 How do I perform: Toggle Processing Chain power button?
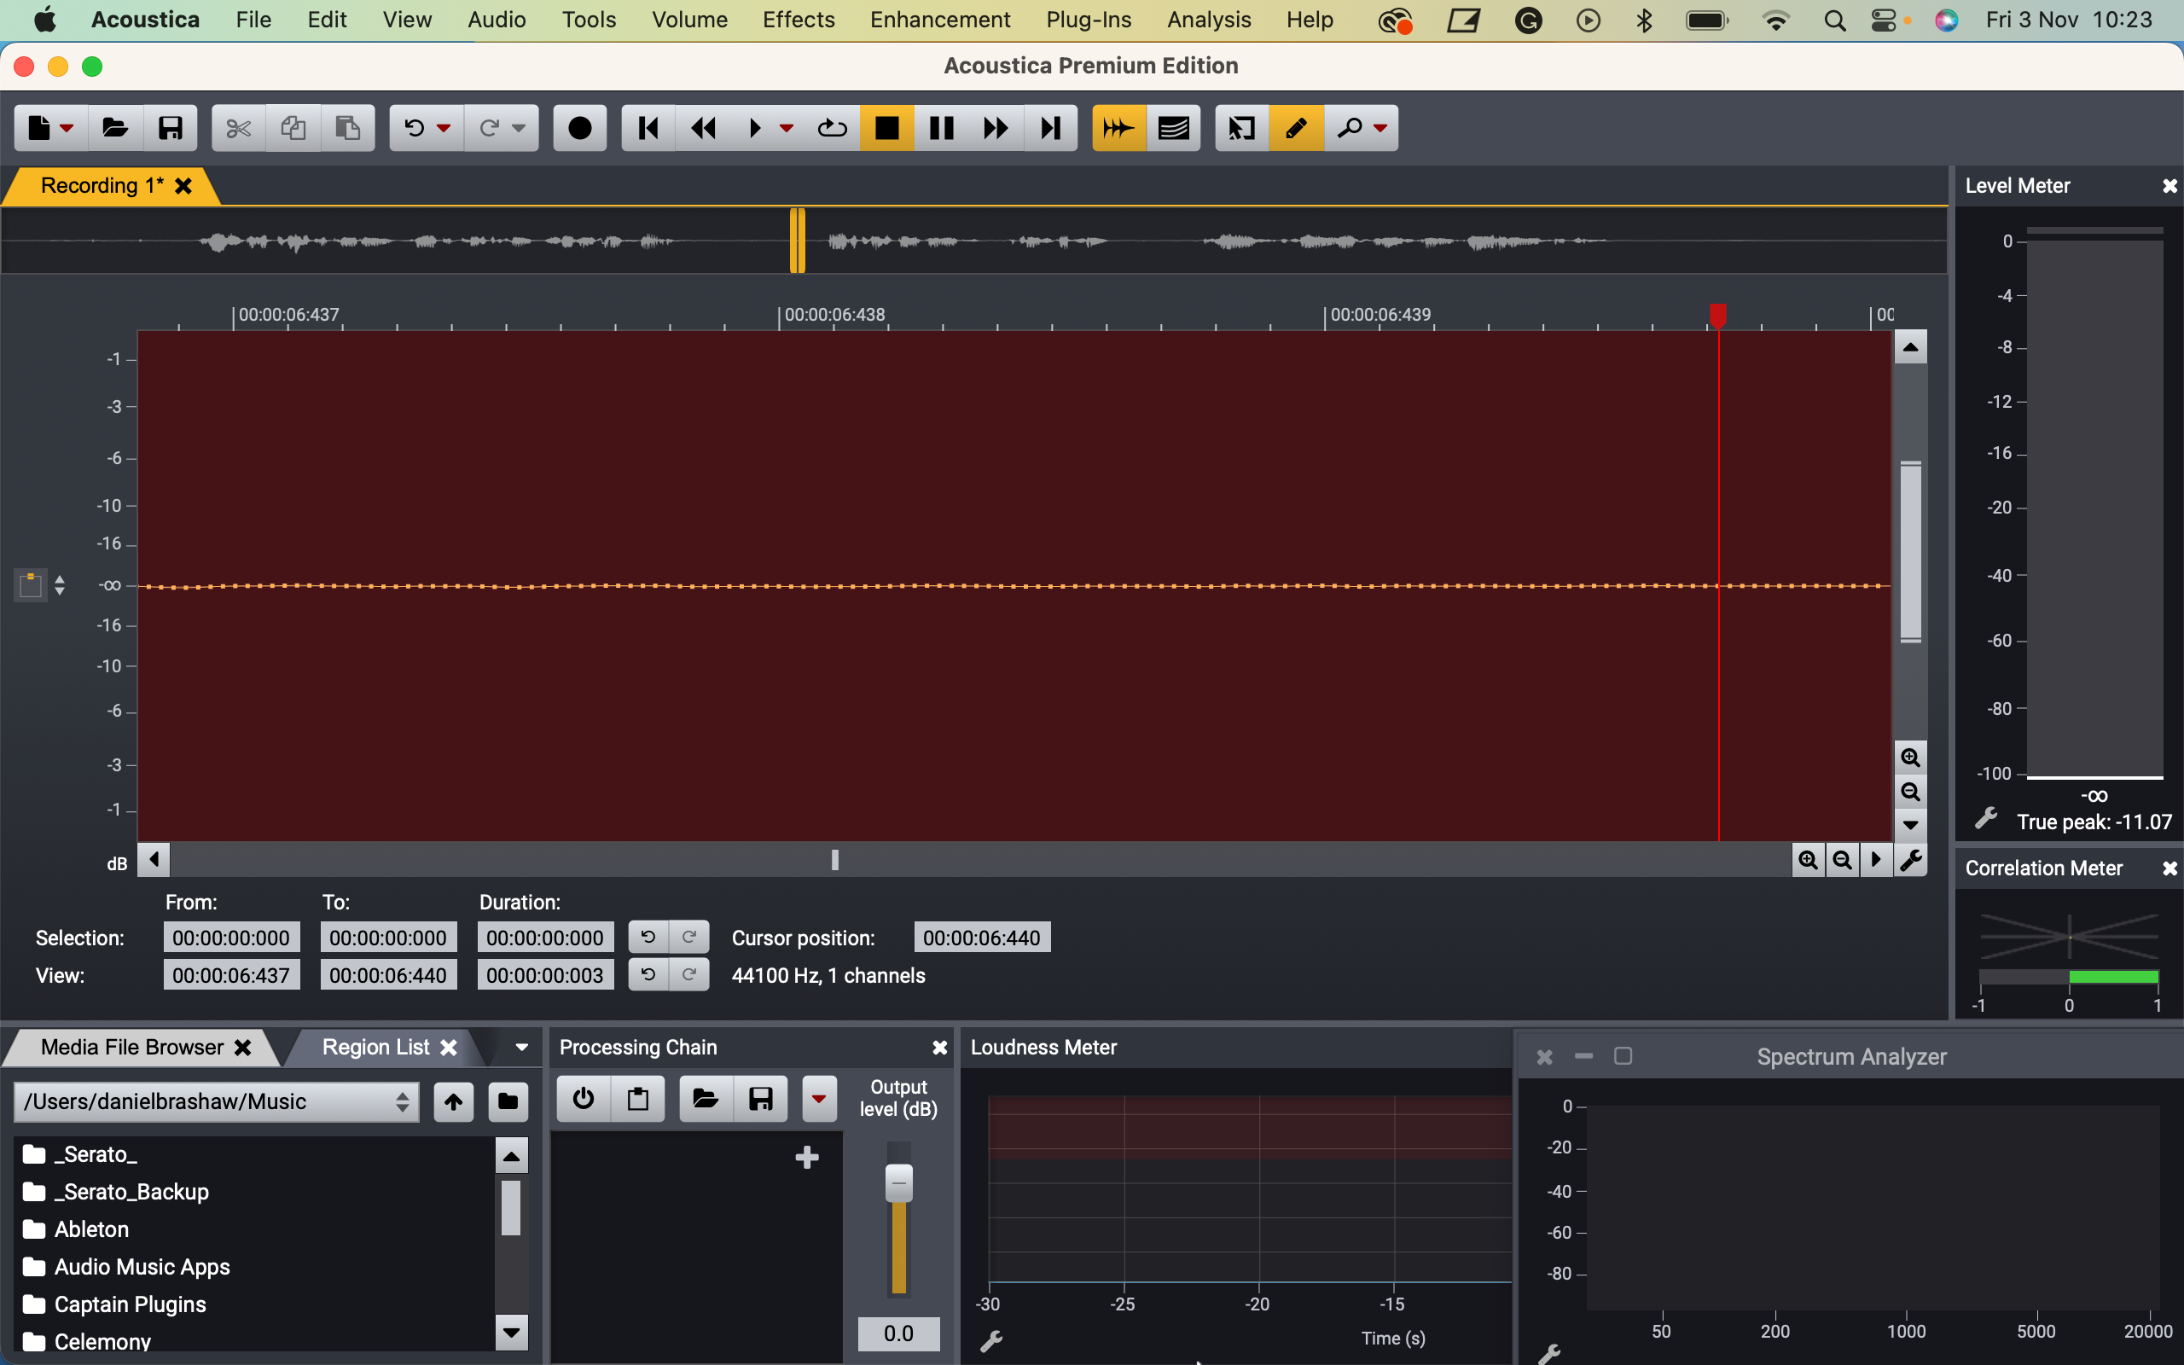click(x=583, y=1099)
